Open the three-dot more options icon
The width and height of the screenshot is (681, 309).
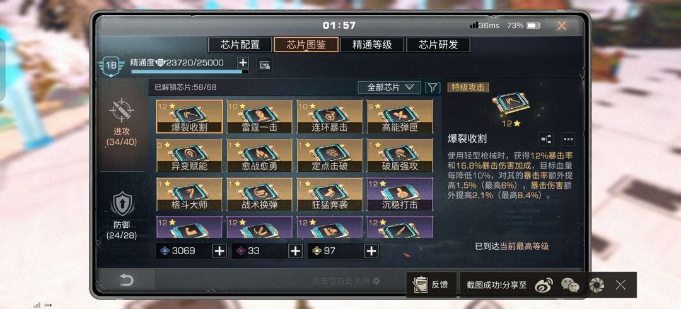coord(568,138)
